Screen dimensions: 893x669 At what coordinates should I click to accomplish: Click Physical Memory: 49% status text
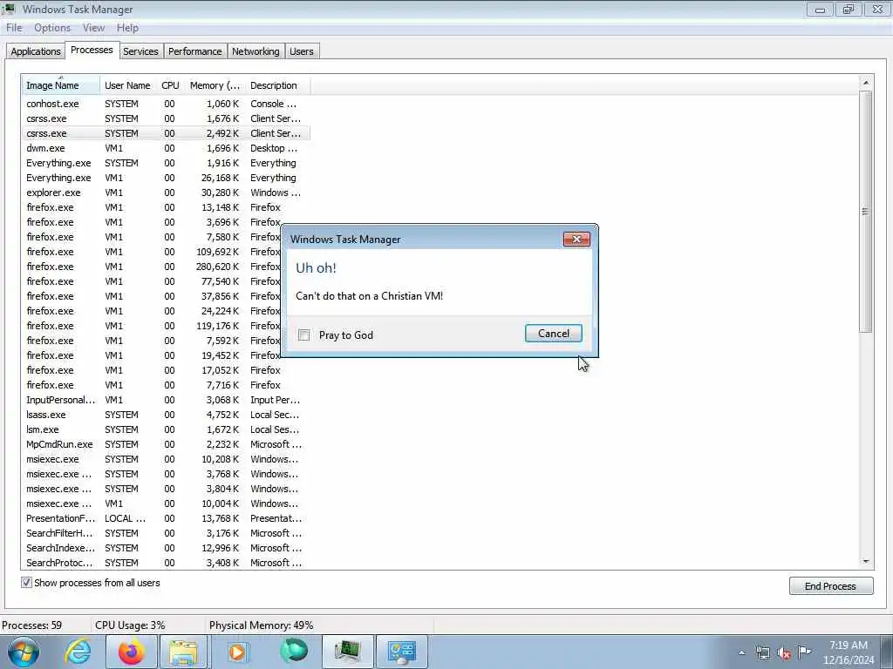262,625
